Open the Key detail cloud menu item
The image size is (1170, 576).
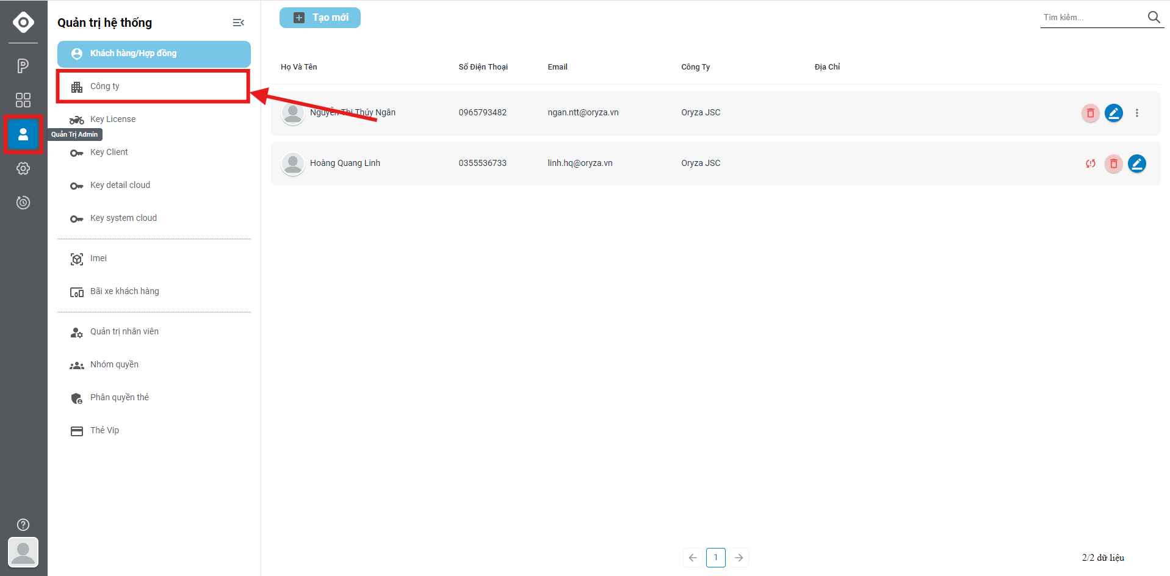pyautogui.click(x=154, y=185)
